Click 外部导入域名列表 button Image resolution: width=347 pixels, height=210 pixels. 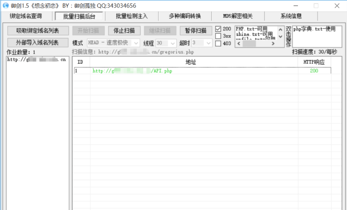pyautogui.click(x=38, y=43)
